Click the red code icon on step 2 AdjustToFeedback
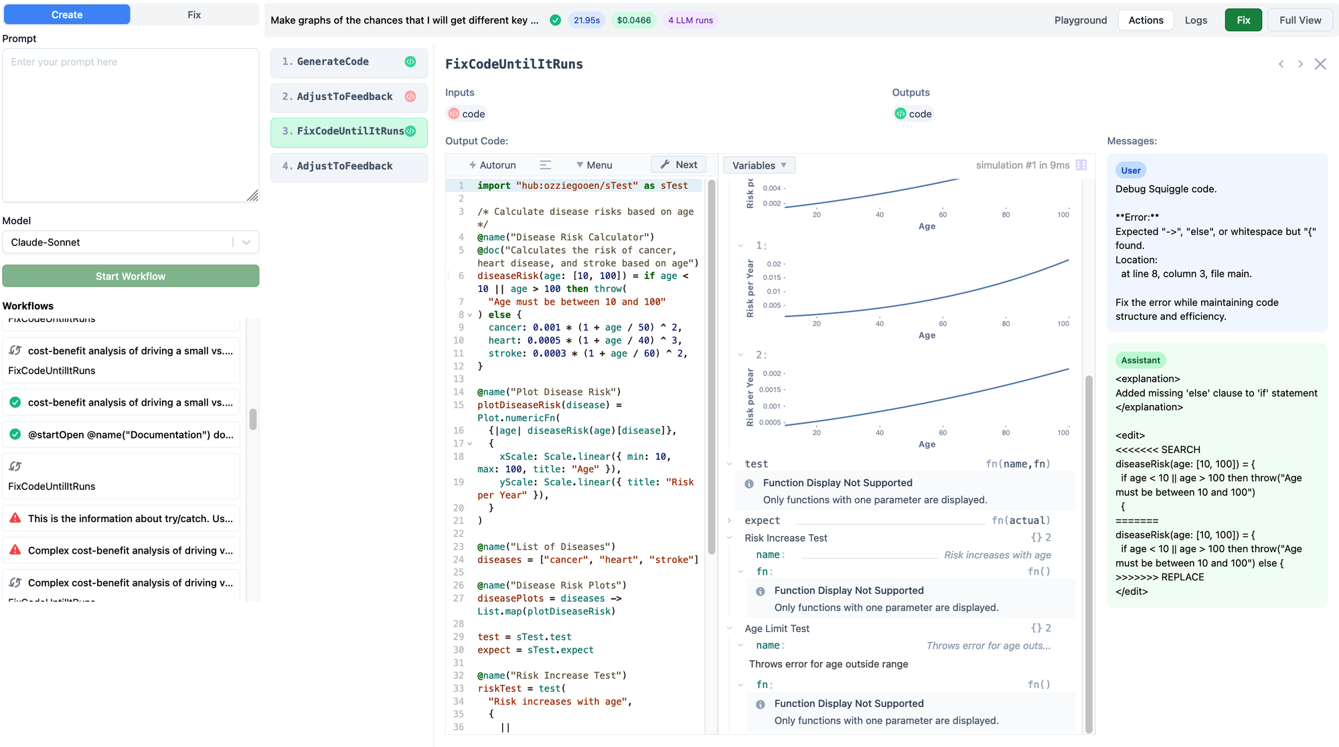The width and height of the screenshot is (1339, 747). pyautogui.click(x=410, y=96)
